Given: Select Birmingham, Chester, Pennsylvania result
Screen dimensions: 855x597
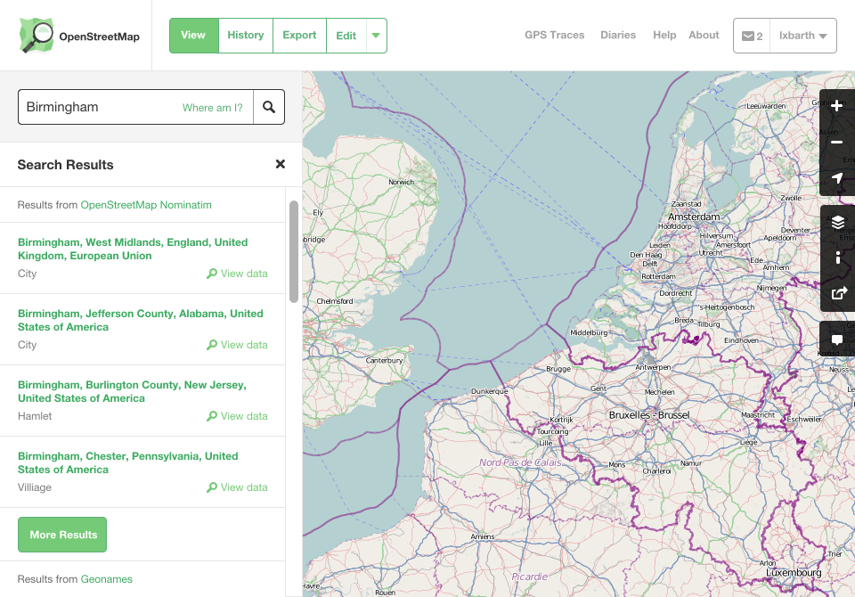Looking at the screenshot, I should pyautogui.click(x=127, y=462).
